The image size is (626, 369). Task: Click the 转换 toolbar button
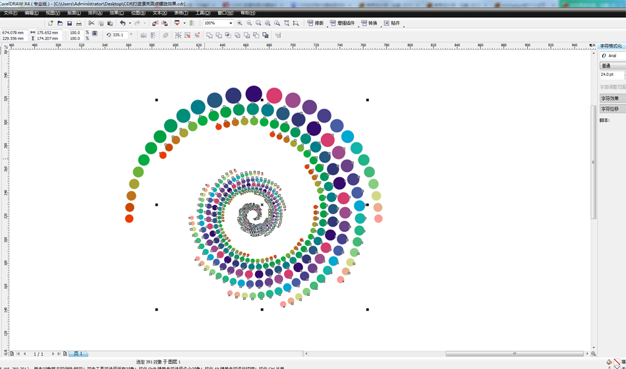pos(369,23)
